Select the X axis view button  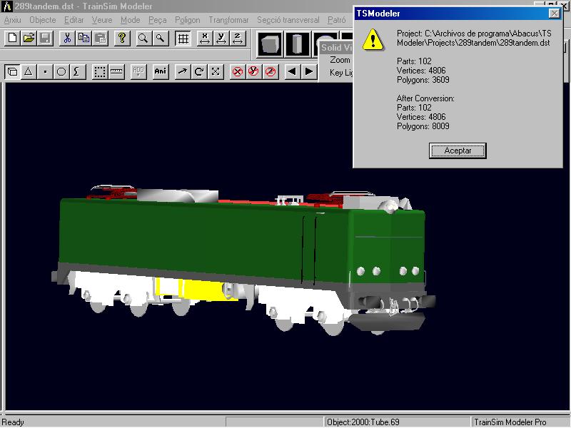click(205, 39)
